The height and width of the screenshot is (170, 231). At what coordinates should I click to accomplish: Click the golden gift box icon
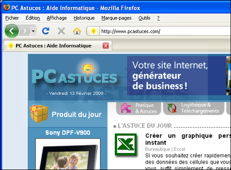click(39, 114)
